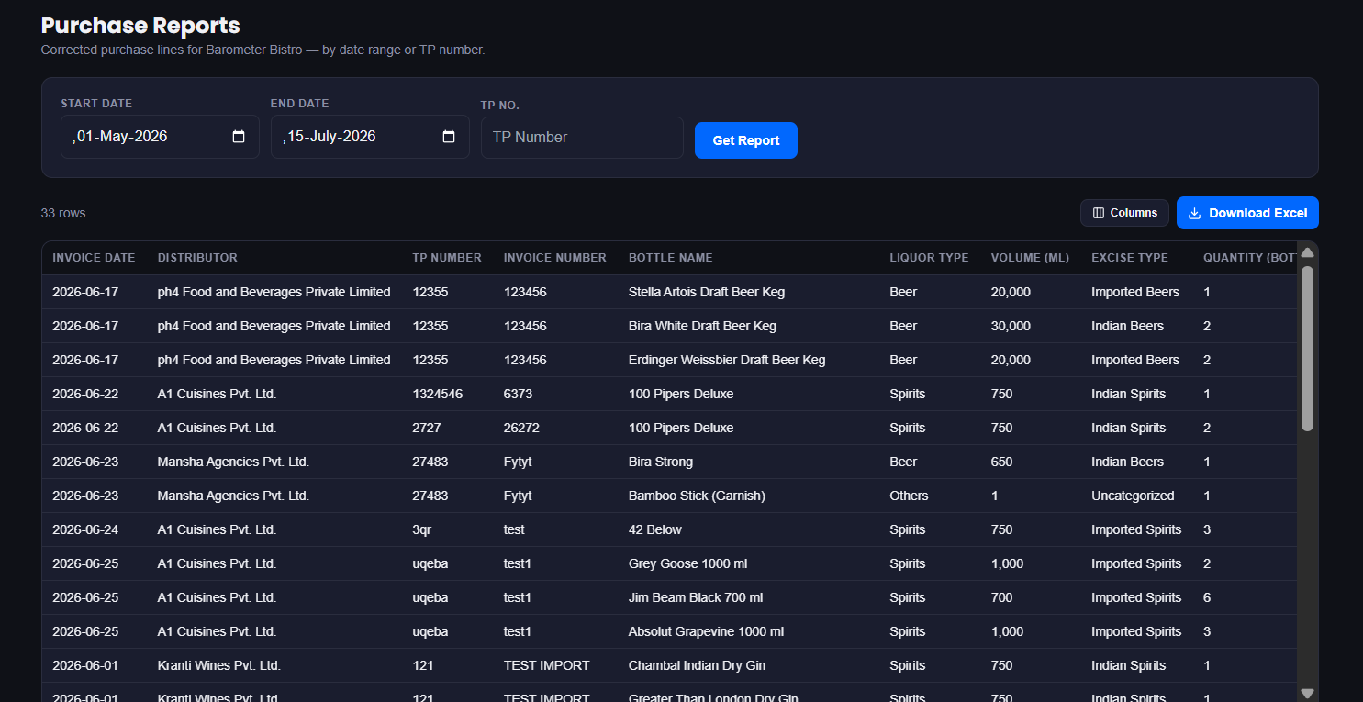Click the Excise Type column header
The width and height of the screenshot is (1363, 702).
pos(1130,258)
